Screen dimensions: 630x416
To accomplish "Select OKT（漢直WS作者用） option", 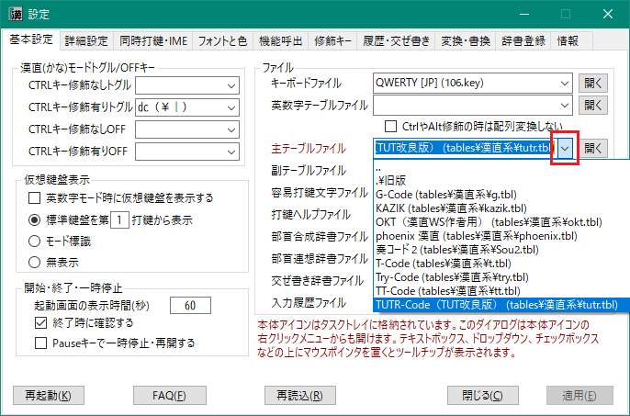I will [x=501, y=222].
